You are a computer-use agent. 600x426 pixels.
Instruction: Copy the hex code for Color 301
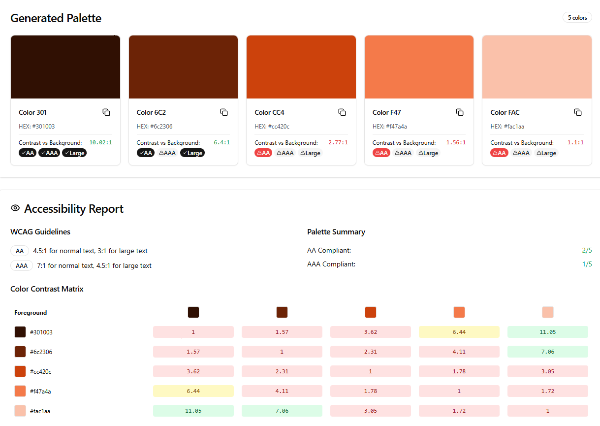[106, 112]
